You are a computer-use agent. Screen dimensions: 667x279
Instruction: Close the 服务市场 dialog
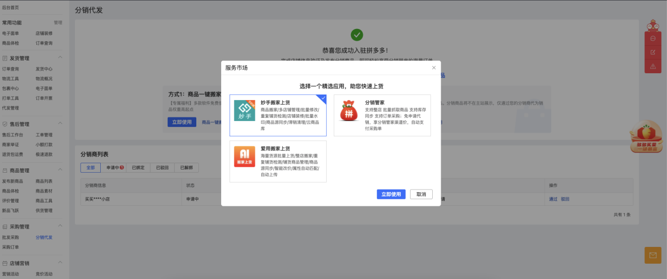point(434,67)
